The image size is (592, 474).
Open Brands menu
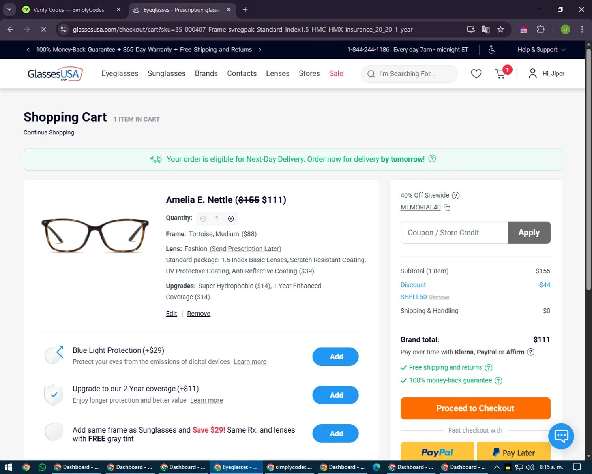206,73
